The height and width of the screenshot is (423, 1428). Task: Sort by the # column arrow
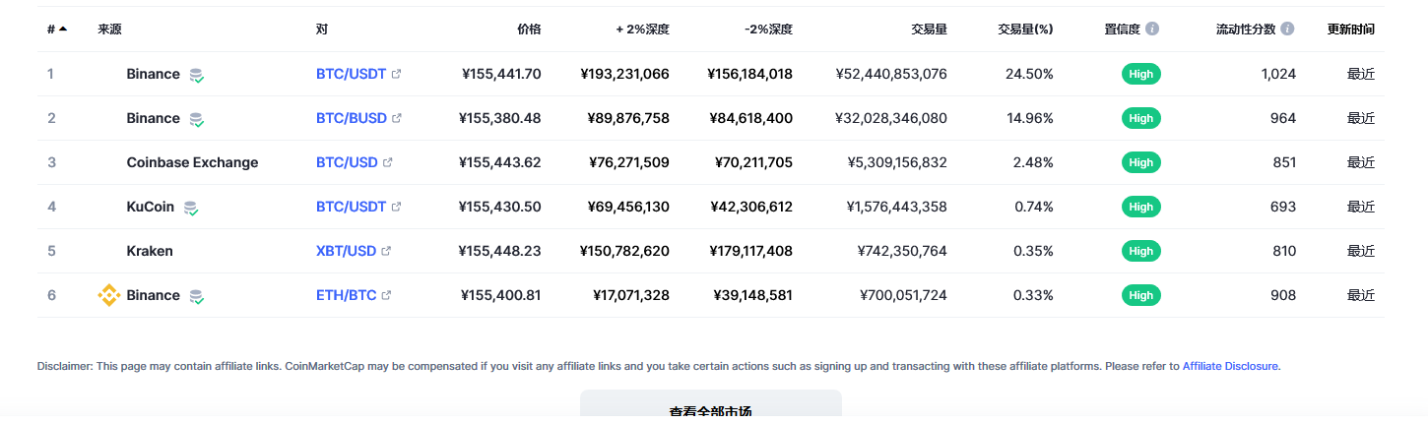63,30
